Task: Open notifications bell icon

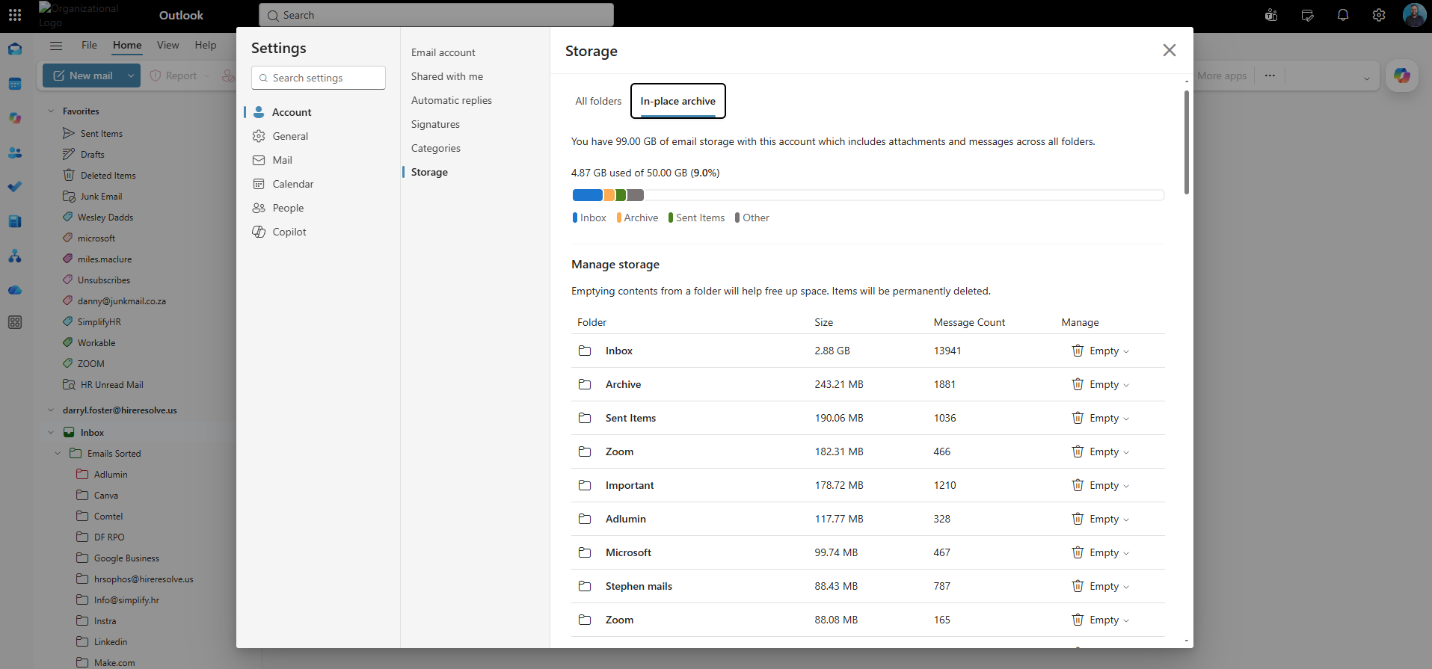Action: click(1343, 15)
